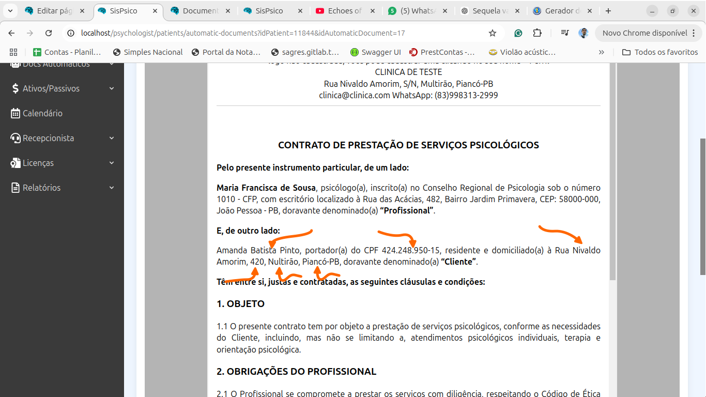Open the tab search dropdown arrow
Viewport: 706px width, 397px height.
[x=10, y=11]
